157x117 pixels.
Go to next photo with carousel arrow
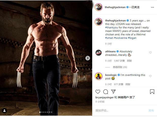[88, 58]
